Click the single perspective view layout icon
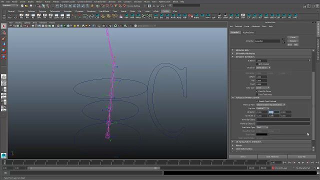 (3, 76)
